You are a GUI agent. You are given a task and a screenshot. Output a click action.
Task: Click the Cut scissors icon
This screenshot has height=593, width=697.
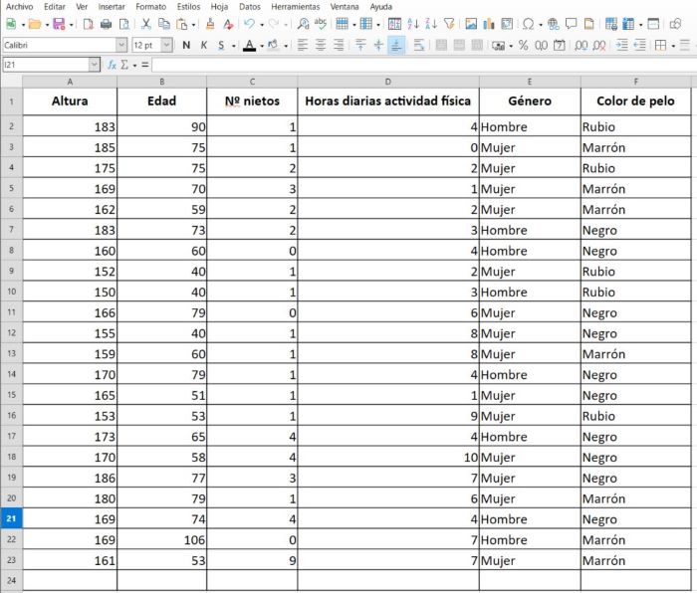click(145, 24)
